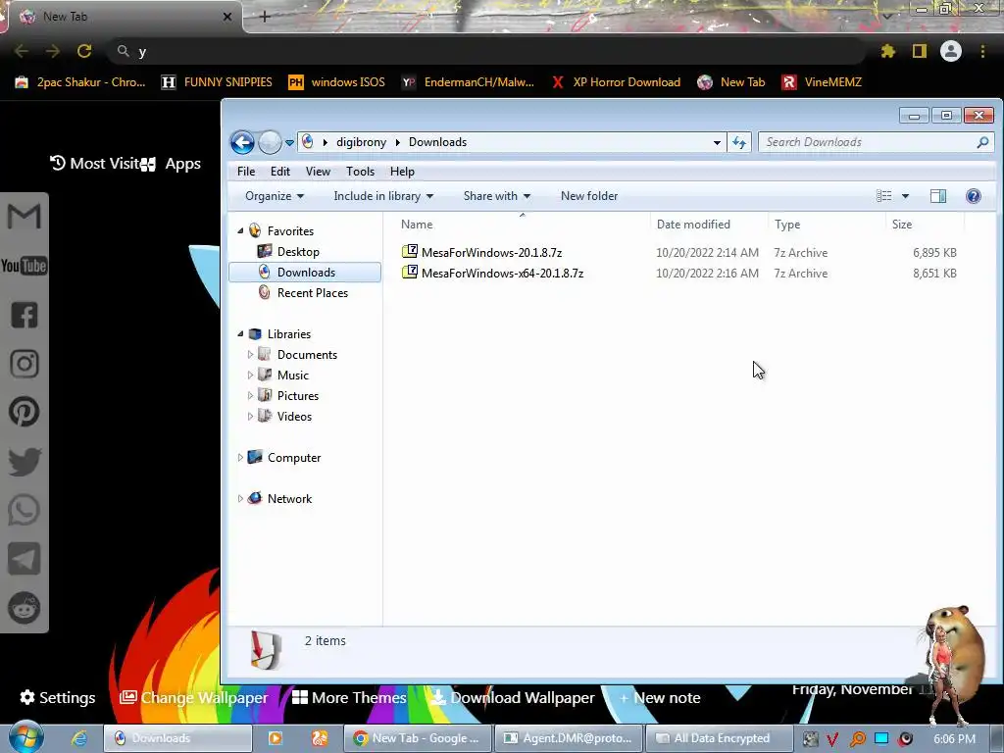Image resolution: width=1004 pixels, height=753 pixels.
Task: Click the refresh button next to the address bar
Action: (739, 142)
